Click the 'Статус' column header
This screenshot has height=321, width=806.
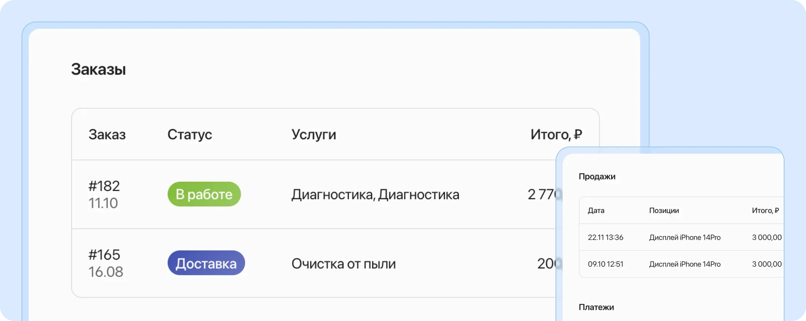(x=190, y=134)
